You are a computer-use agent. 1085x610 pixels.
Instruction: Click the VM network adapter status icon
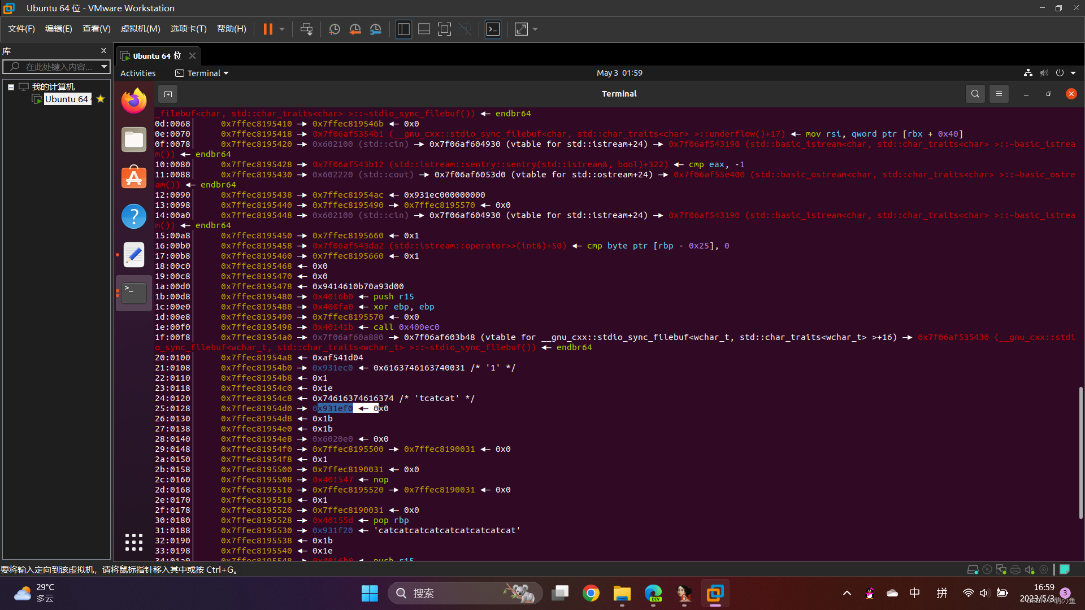click(x=1001, y=569)
